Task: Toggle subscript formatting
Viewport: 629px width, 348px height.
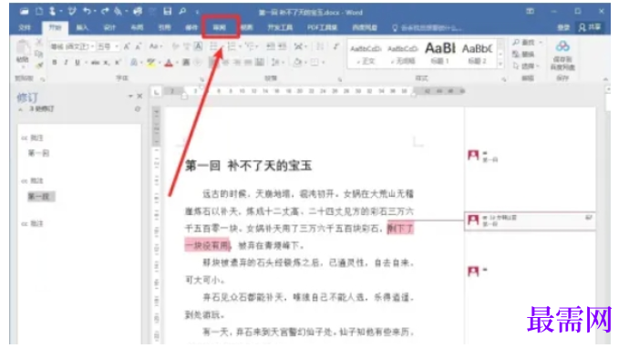Action: pyautogui.click(x=107, y=62)
